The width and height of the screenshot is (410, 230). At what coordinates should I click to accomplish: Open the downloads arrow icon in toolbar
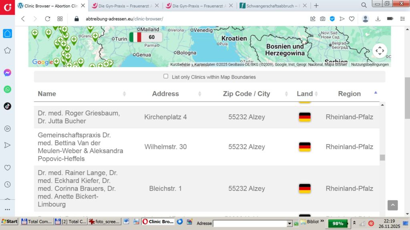[x=378, y=19]
